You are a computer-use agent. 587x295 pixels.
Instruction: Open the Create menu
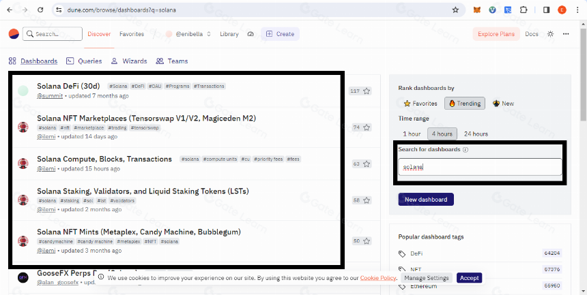point(280,34)
